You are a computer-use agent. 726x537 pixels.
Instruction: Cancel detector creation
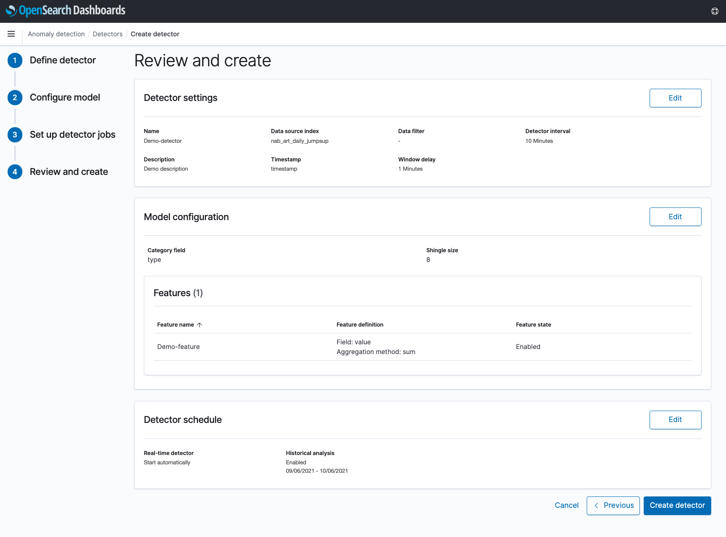click(x=566, y=506)
